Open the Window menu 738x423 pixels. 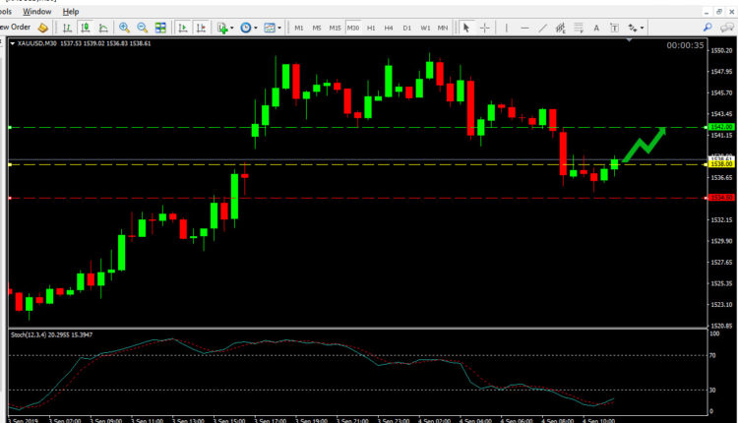pyautogui.click(x=36, y=11)
